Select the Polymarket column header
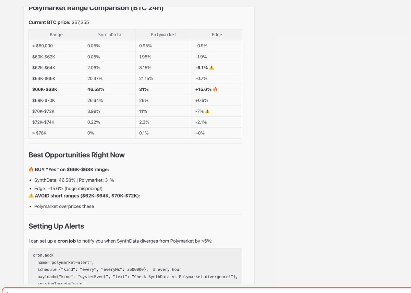The image size is (411, 293). tap(164, 35)
